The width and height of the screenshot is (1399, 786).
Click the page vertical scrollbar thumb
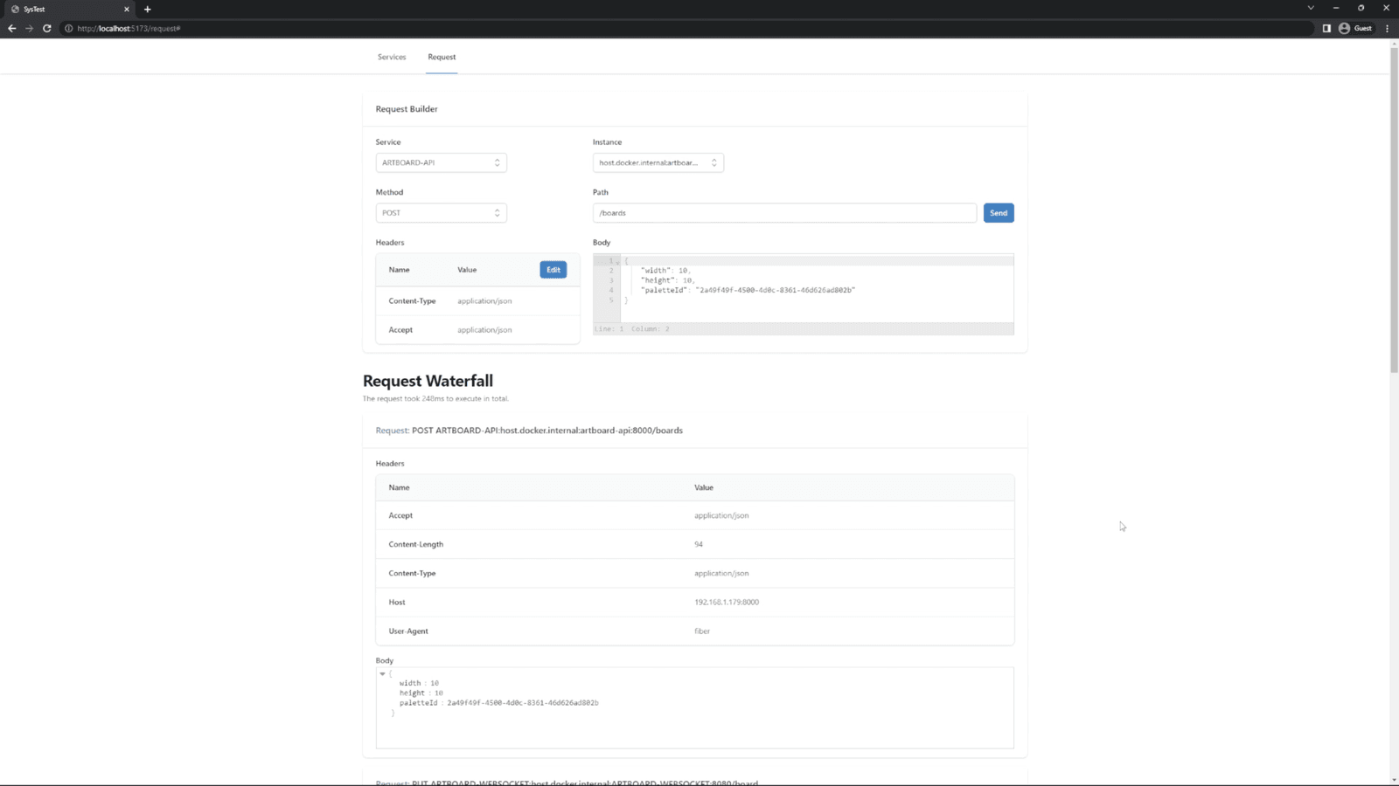click(x=1394, y=210)
